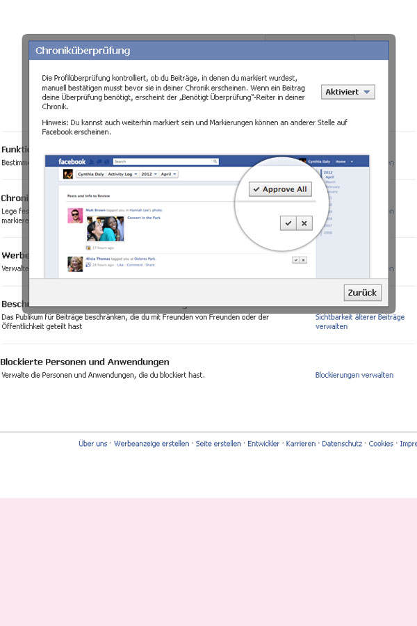Open the Werbeanzeige erstellen footer link
Image resolution: width=417 pixels, height=626 pixels.
[152, 444]
